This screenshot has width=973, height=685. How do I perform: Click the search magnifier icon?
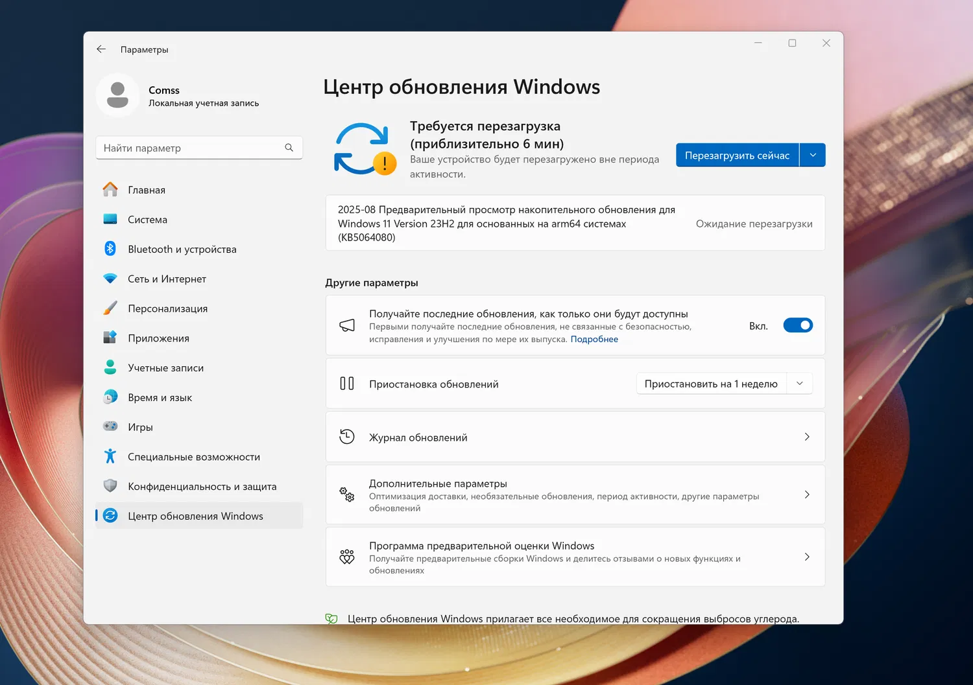pyautogui.click(x=289, y=148)
